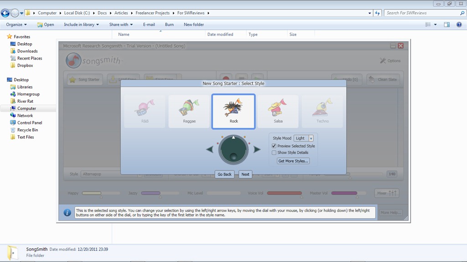The width and height of the screenshot is (467, 262).
Task: Enable the Show Style Details checkbox
Action: coord(274,153)
